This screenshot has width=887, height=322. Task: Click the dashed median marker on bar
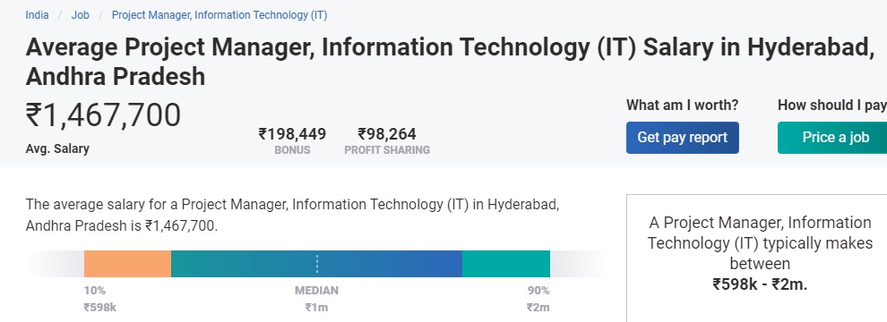(317, 264)
